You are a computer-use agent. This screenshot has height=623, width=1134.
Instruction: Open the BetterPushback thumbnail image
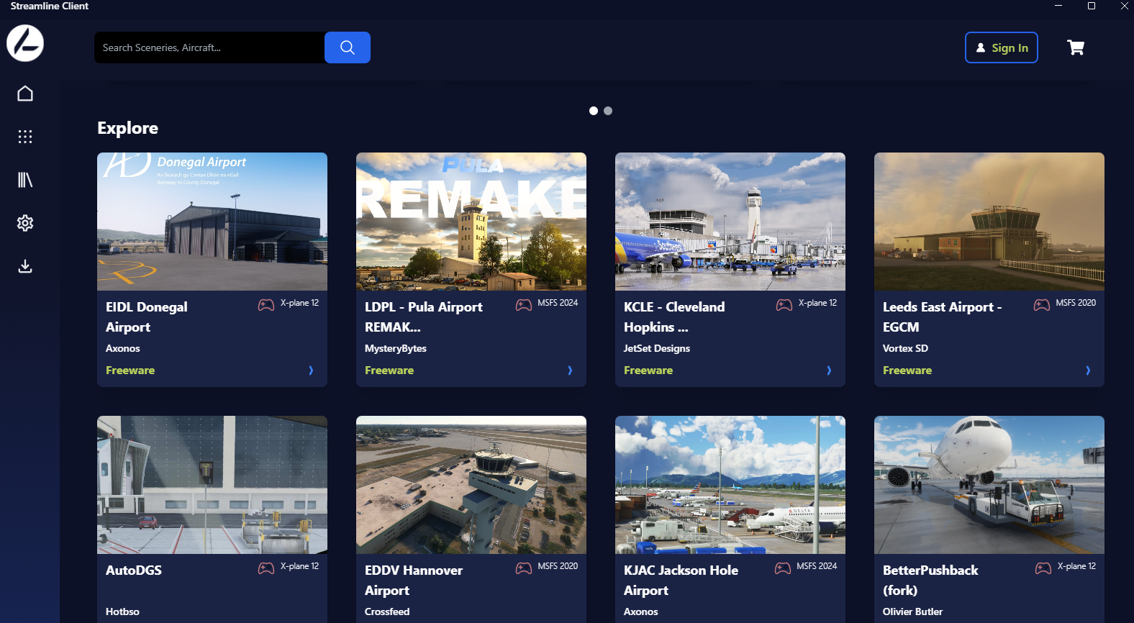click(x=989, y=485)
